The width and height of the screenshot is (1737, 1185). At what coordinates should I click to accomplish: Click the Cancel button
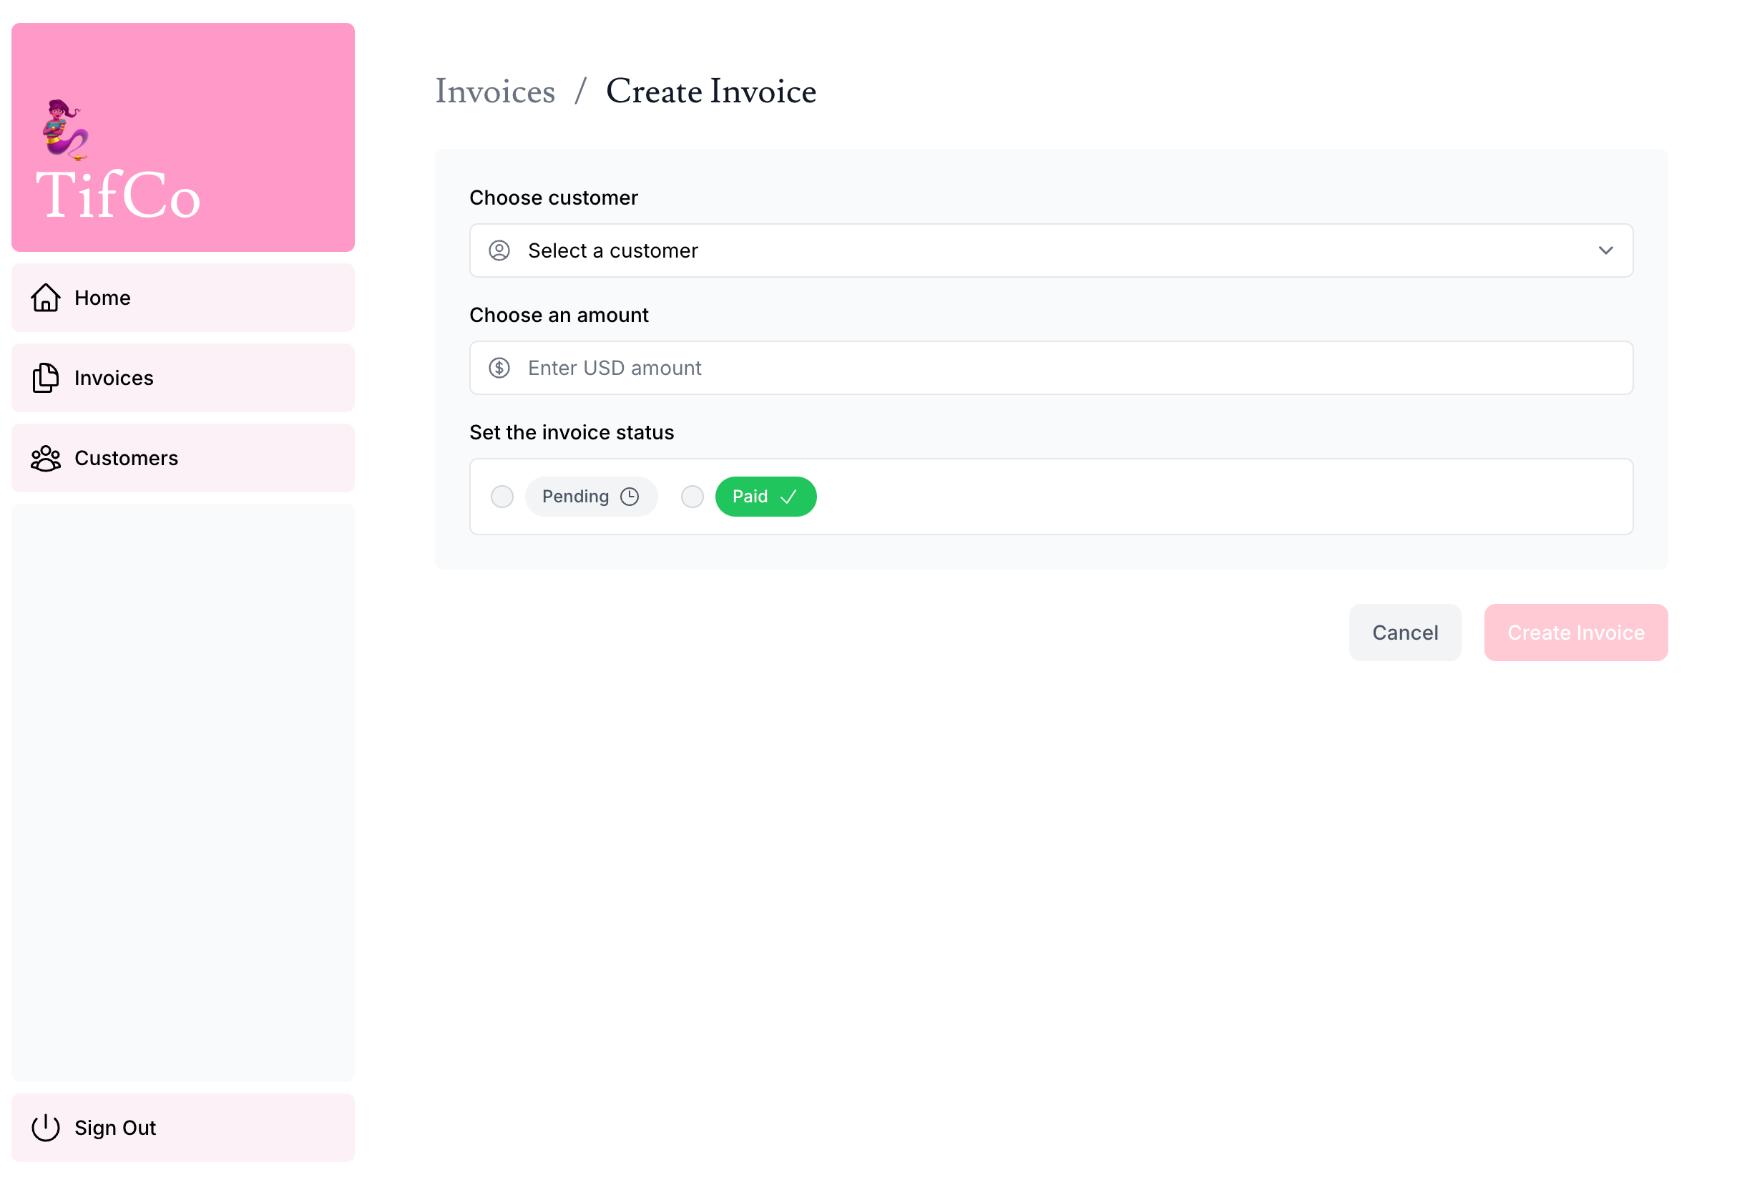point(1404,633)
